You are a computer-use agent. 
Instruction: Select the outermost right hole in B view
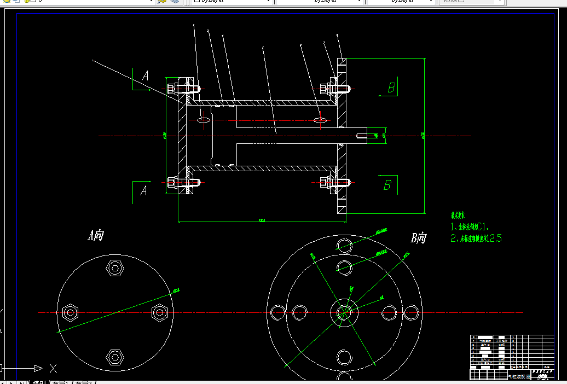[x=411, y=312]
